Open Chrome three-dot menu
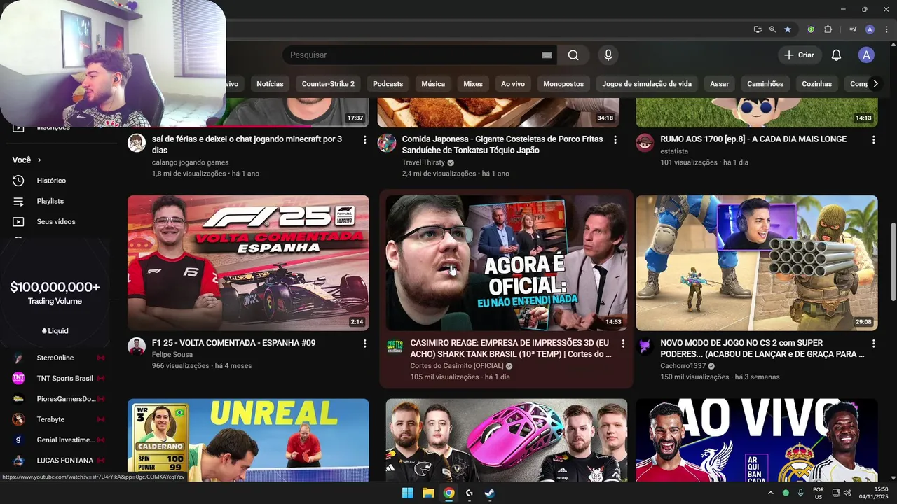The image size is (897, 504). pyautogui.click(x=887, y=29)
